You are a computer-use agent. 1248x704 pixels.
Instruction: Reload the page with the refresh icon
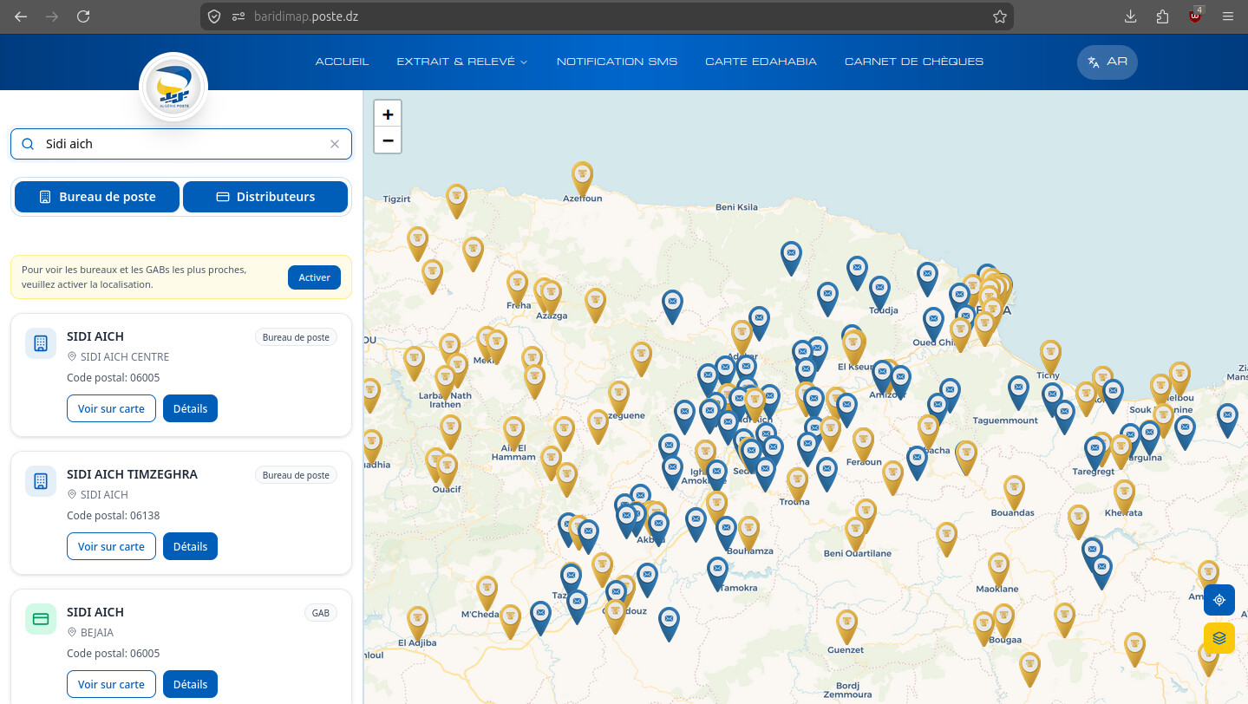[83, 16]
